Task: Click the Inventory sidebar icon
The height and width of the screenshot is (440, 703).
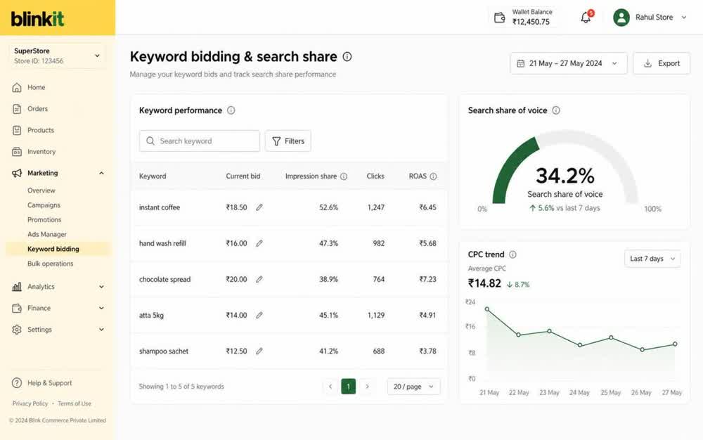Action: pos(17,152)
